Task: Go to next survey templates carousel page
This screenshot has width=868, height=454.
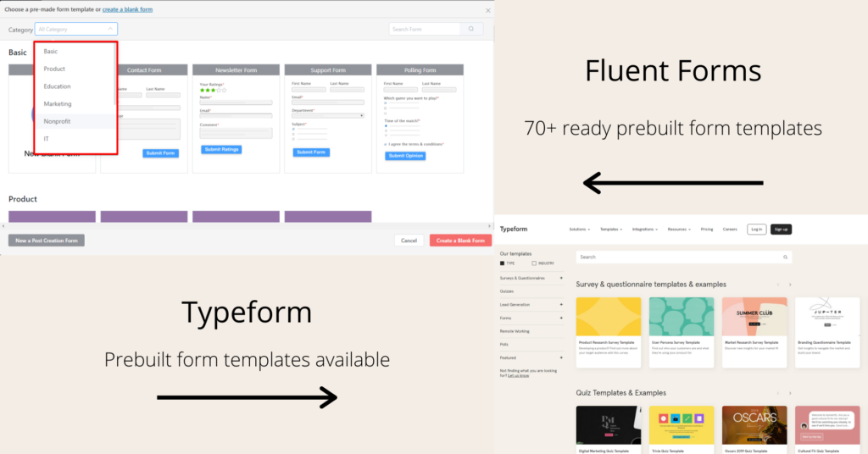Action: 790,285
